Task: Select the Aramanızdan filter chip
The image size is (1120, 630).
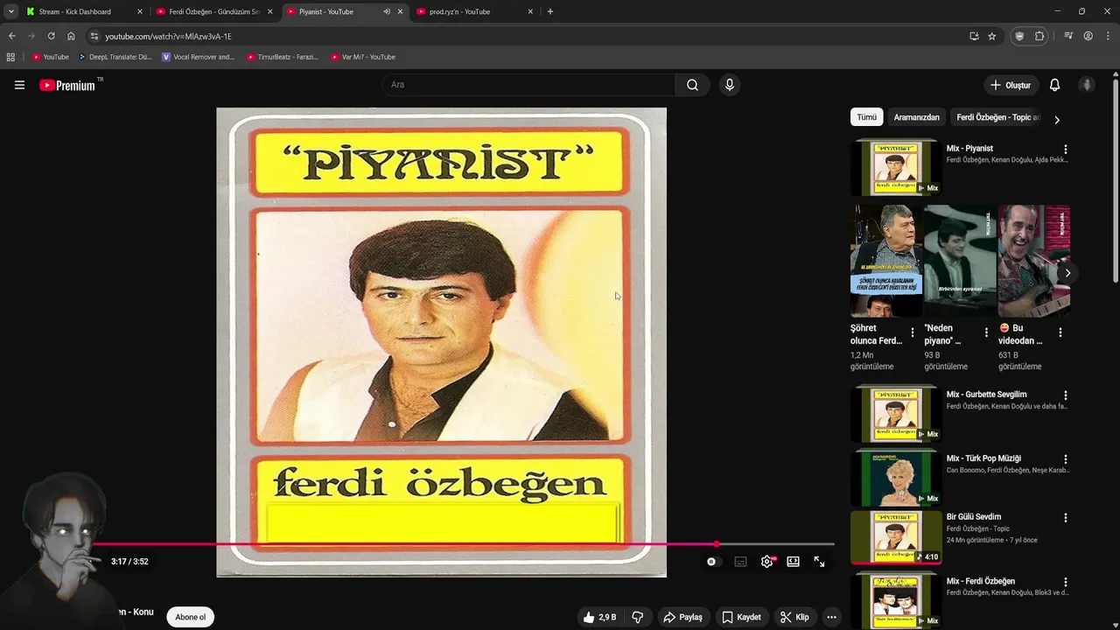Action: 916,117
